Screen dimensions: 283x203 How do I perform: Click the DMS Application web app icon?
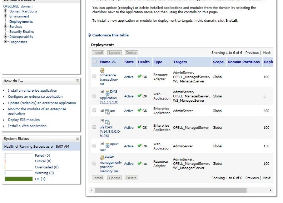pos(108,93)
